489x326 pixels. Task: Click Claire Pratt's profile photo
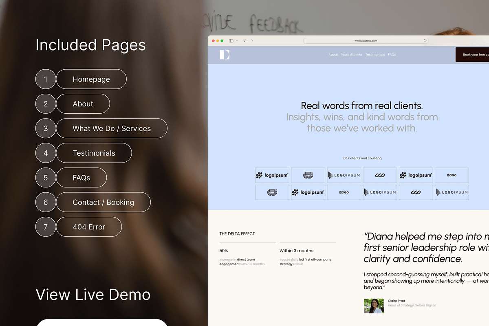pyautogui.click(x=374, y=306)
